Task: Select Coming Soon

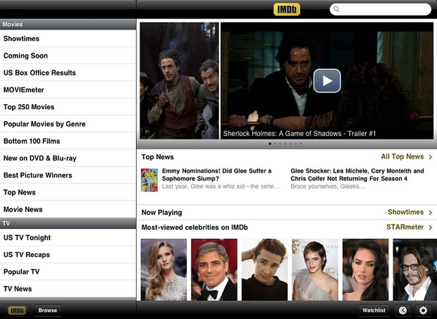Action: point(68,55)
